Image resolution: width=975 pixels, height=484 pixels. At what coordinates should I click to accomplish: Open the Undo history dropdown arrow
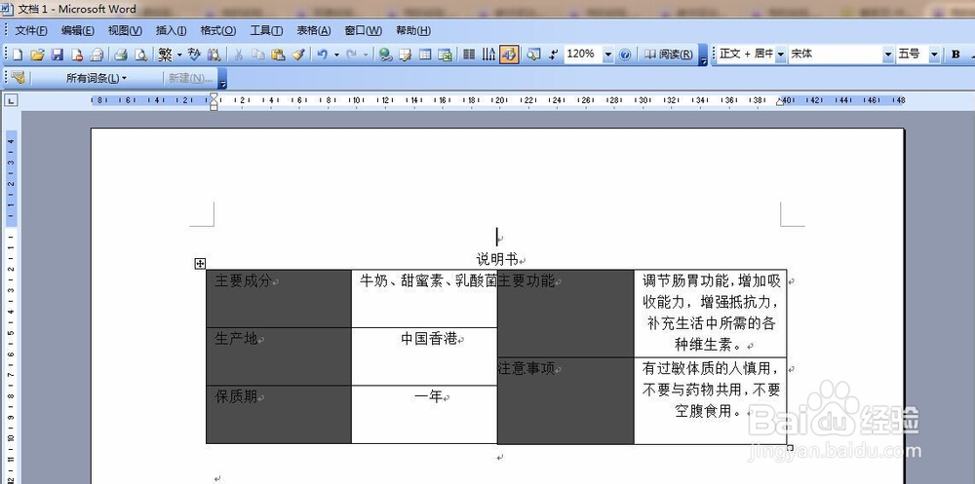pos(336,55)
